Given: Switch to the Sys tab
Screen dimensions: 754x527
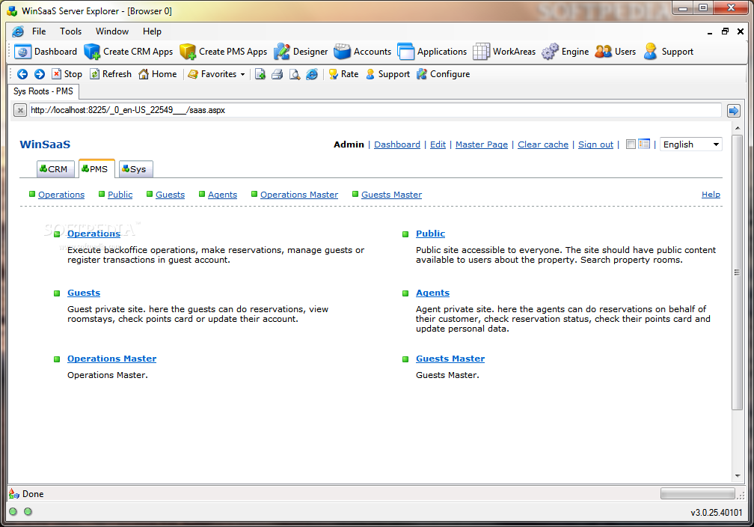Looking at the screenshot, I should (136, 169).
